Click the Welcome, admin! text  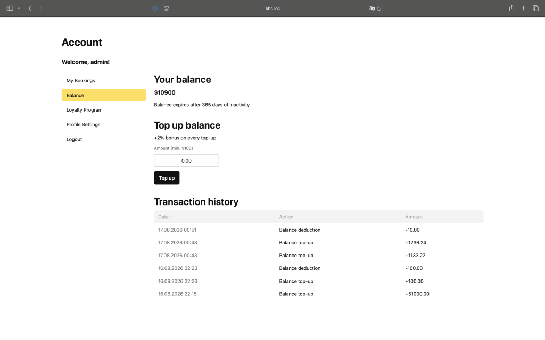[x=86, y=62]
